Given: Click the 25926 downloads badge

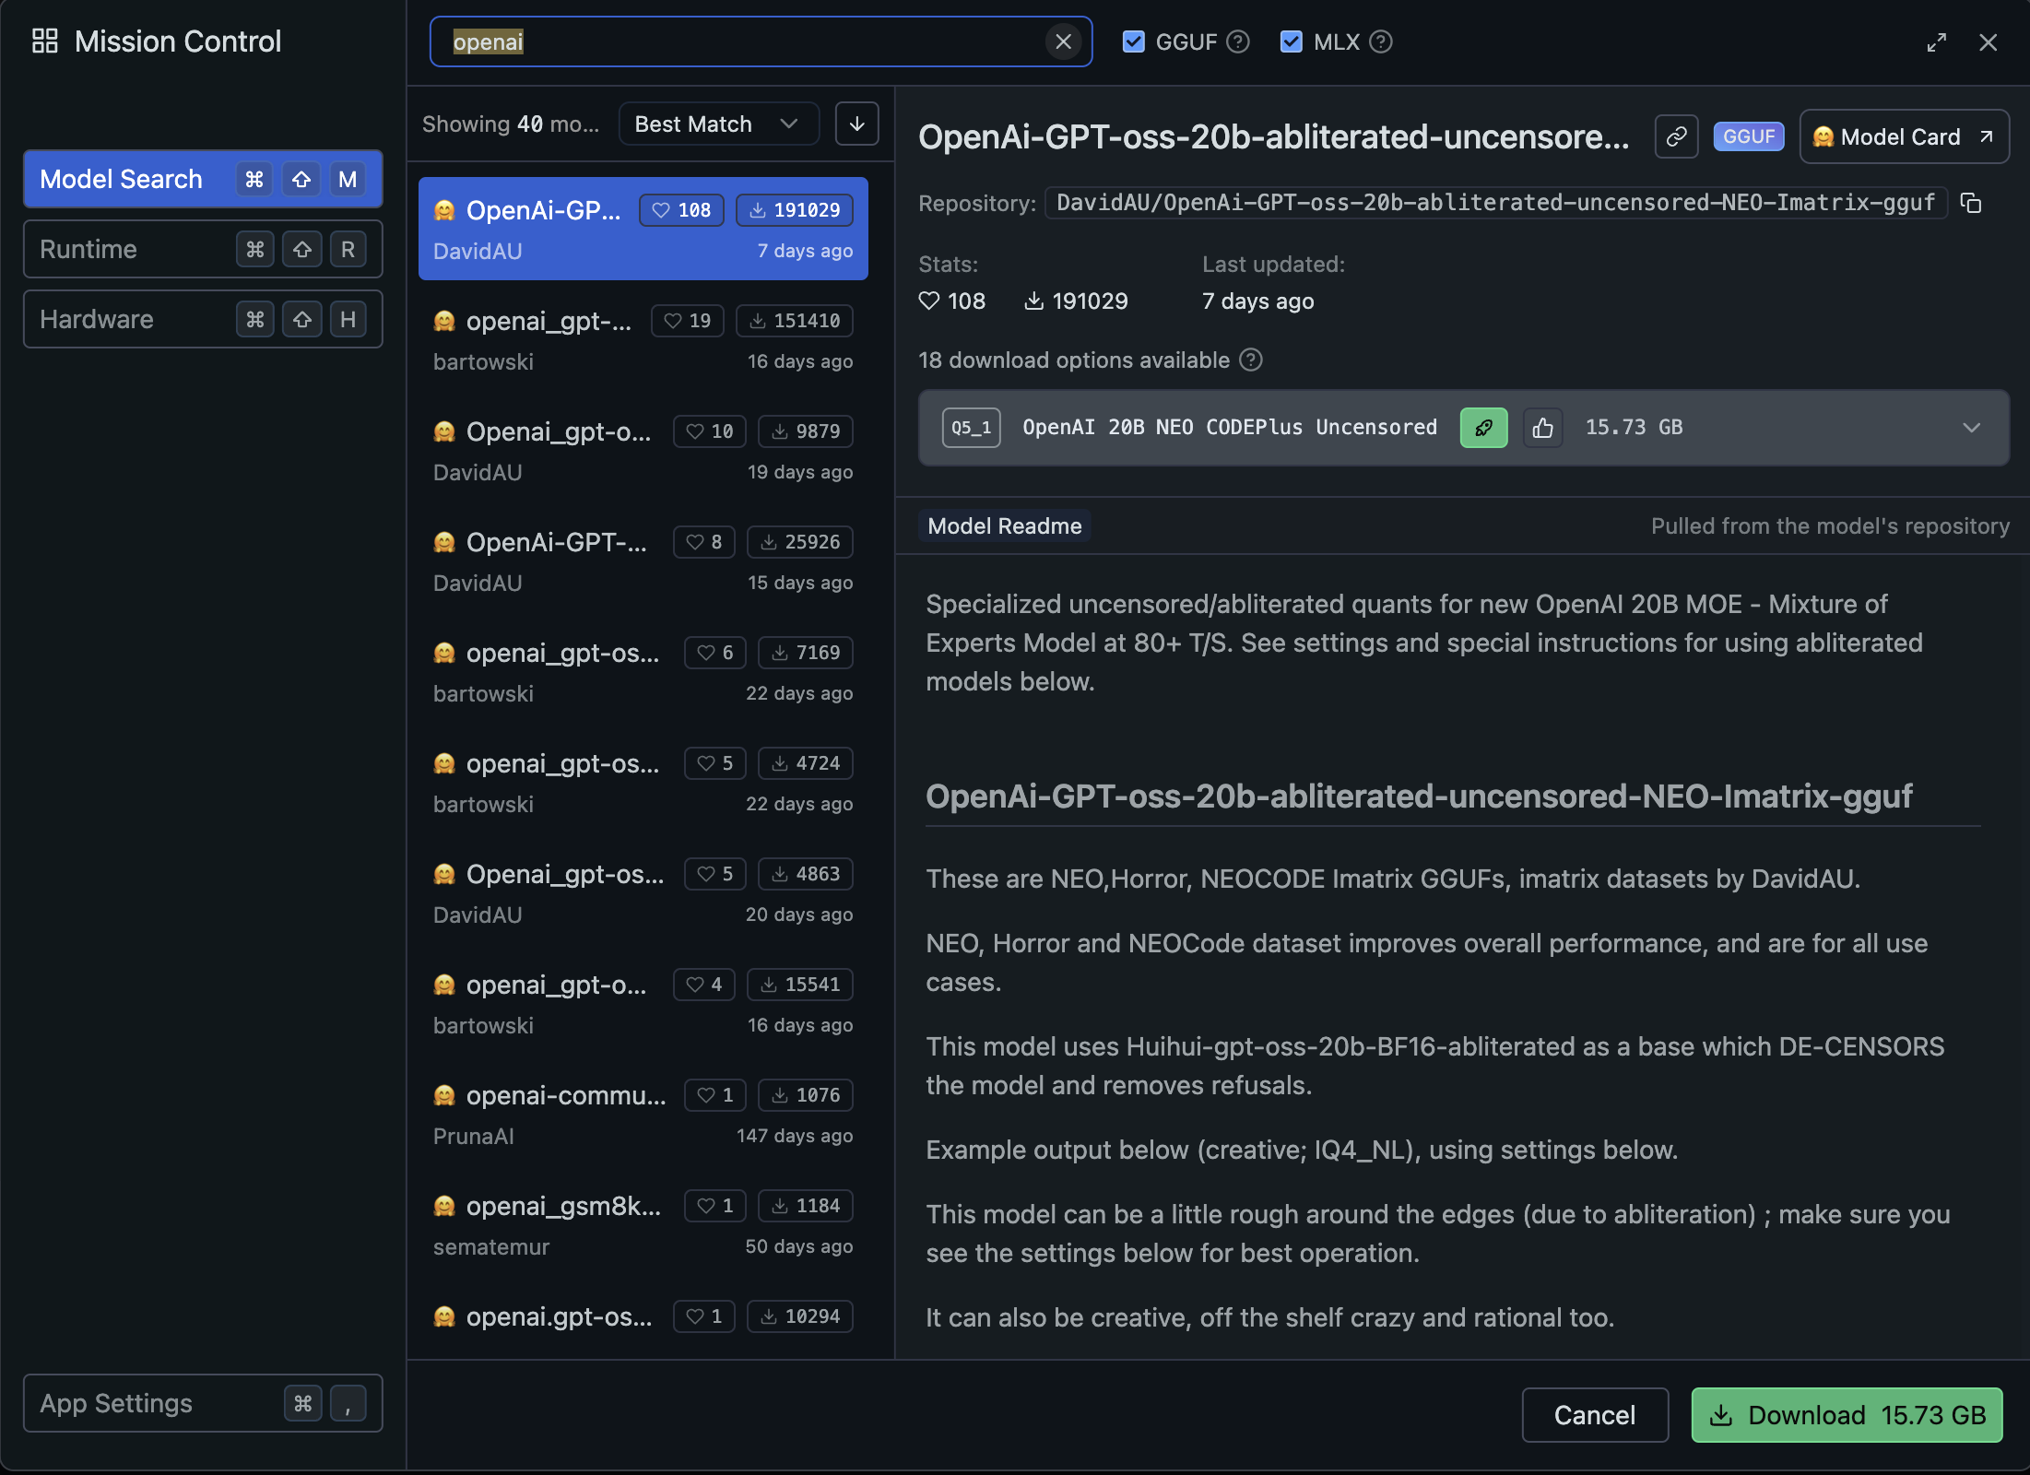Looking at the screenshot, I should [800, 542].
